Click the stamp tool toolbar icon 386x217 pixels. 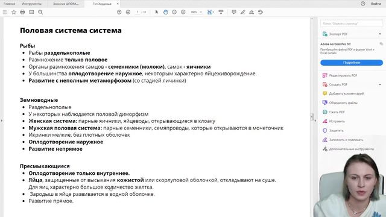click(x=261, y=12)
